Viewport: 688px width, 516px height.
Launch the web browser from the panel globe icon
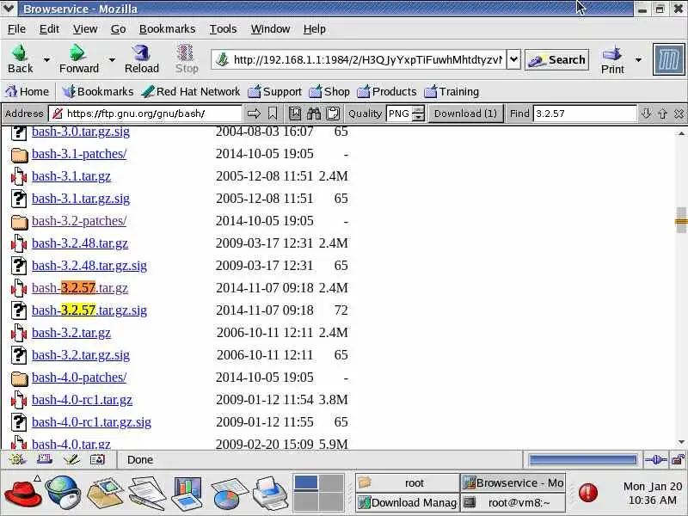pyautogui.click(x=63, y=493)
